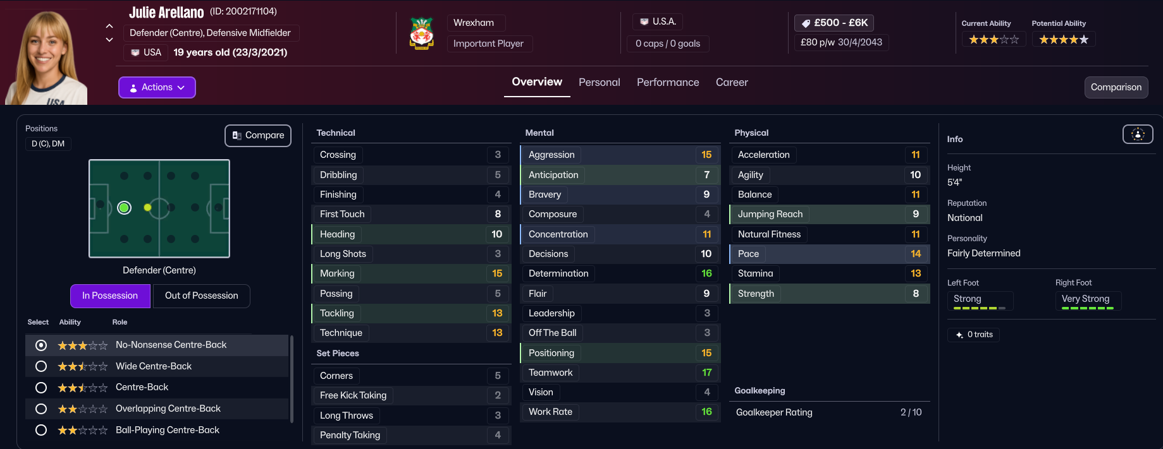
Task: Click the USA flag icon under player name
Action: click(x=135, y=52)
